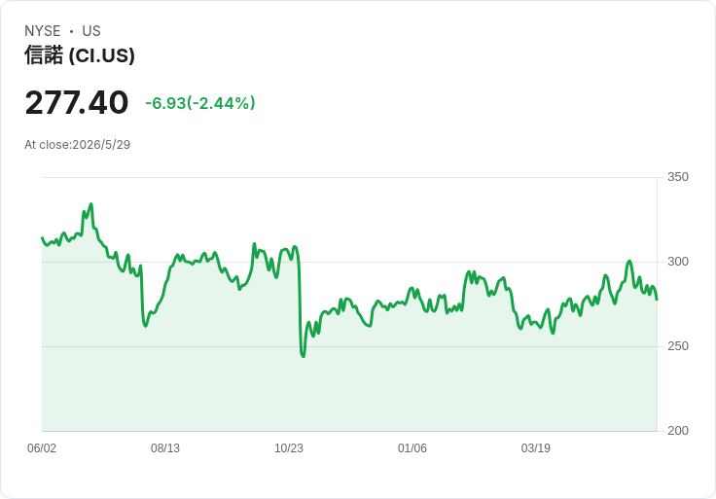Click the 300 y-axis label
This screenshot has width=716, height=499.
(678, 261)
